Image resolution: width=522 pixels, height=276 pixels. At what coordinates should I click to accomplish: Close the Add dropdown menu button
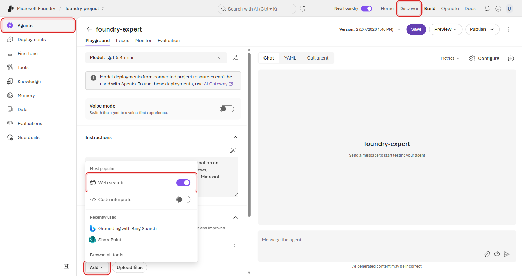(x=97, y=267)
